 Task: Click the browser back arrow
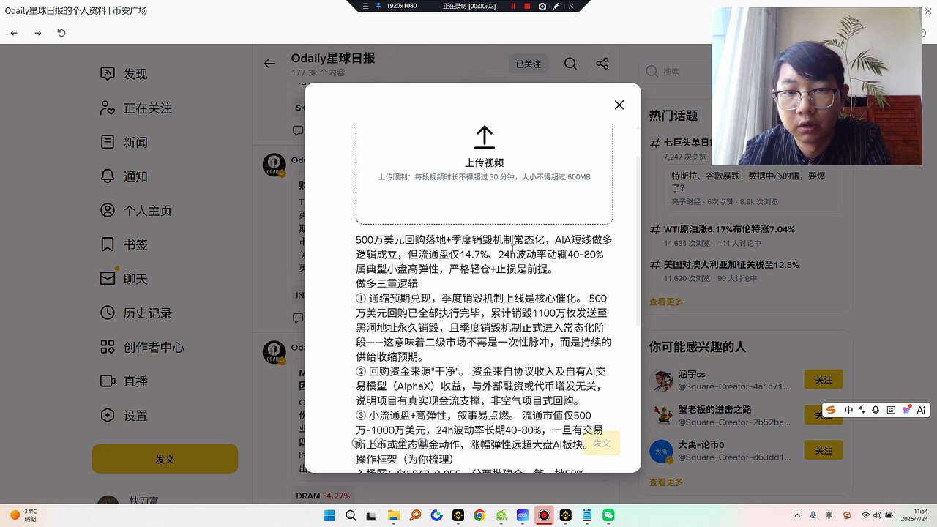14,33
